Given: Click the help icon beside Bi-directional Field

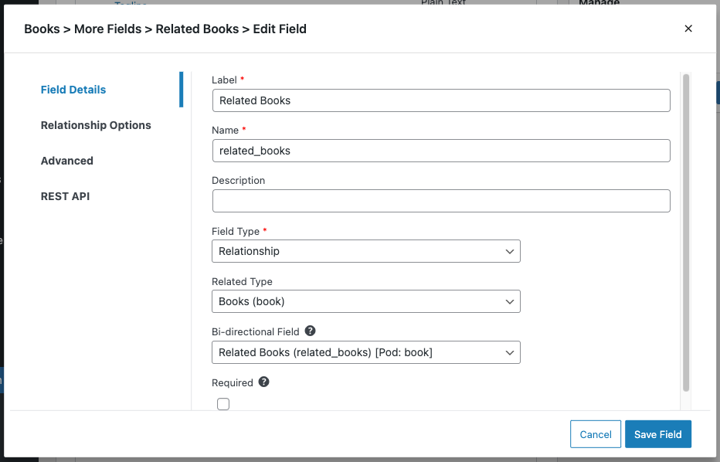Looking at the screenshot, I should pyautogui.click(x=310, y=331).
